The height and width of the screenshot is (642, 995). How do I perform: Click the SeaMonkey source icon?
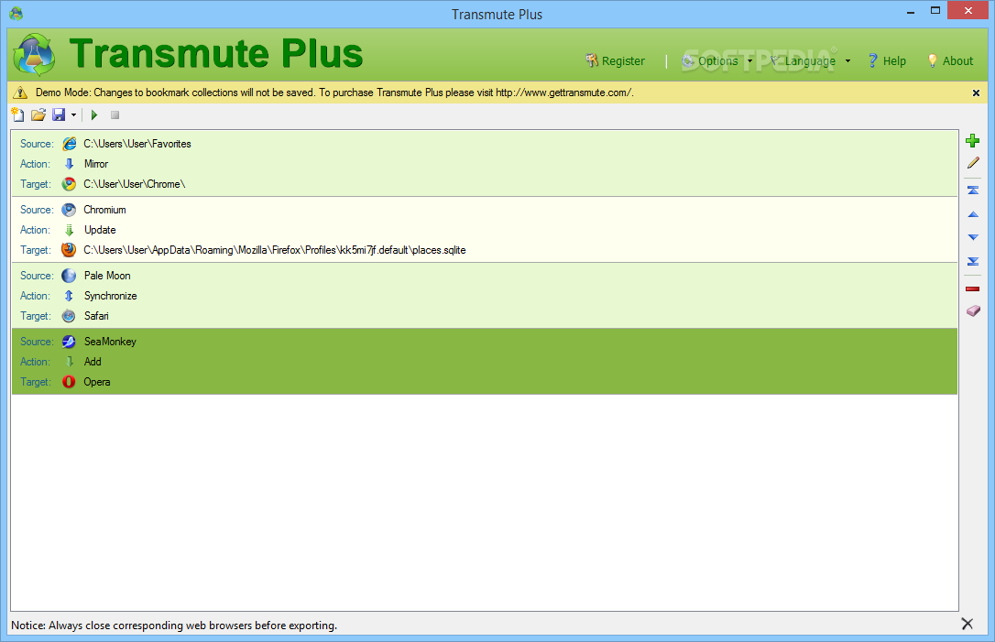[69, 342]
